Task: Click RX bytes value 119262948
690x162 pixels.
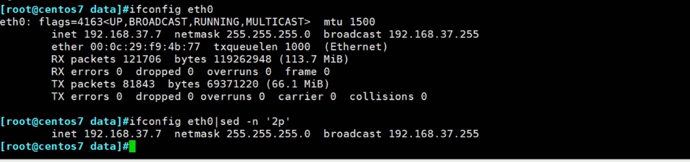Action: pyautogui.click(x=242, y=59)
